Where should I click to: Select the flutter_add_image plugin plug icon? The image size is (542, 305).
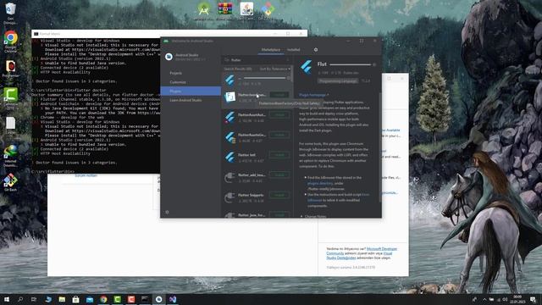[x=230, y=177]
